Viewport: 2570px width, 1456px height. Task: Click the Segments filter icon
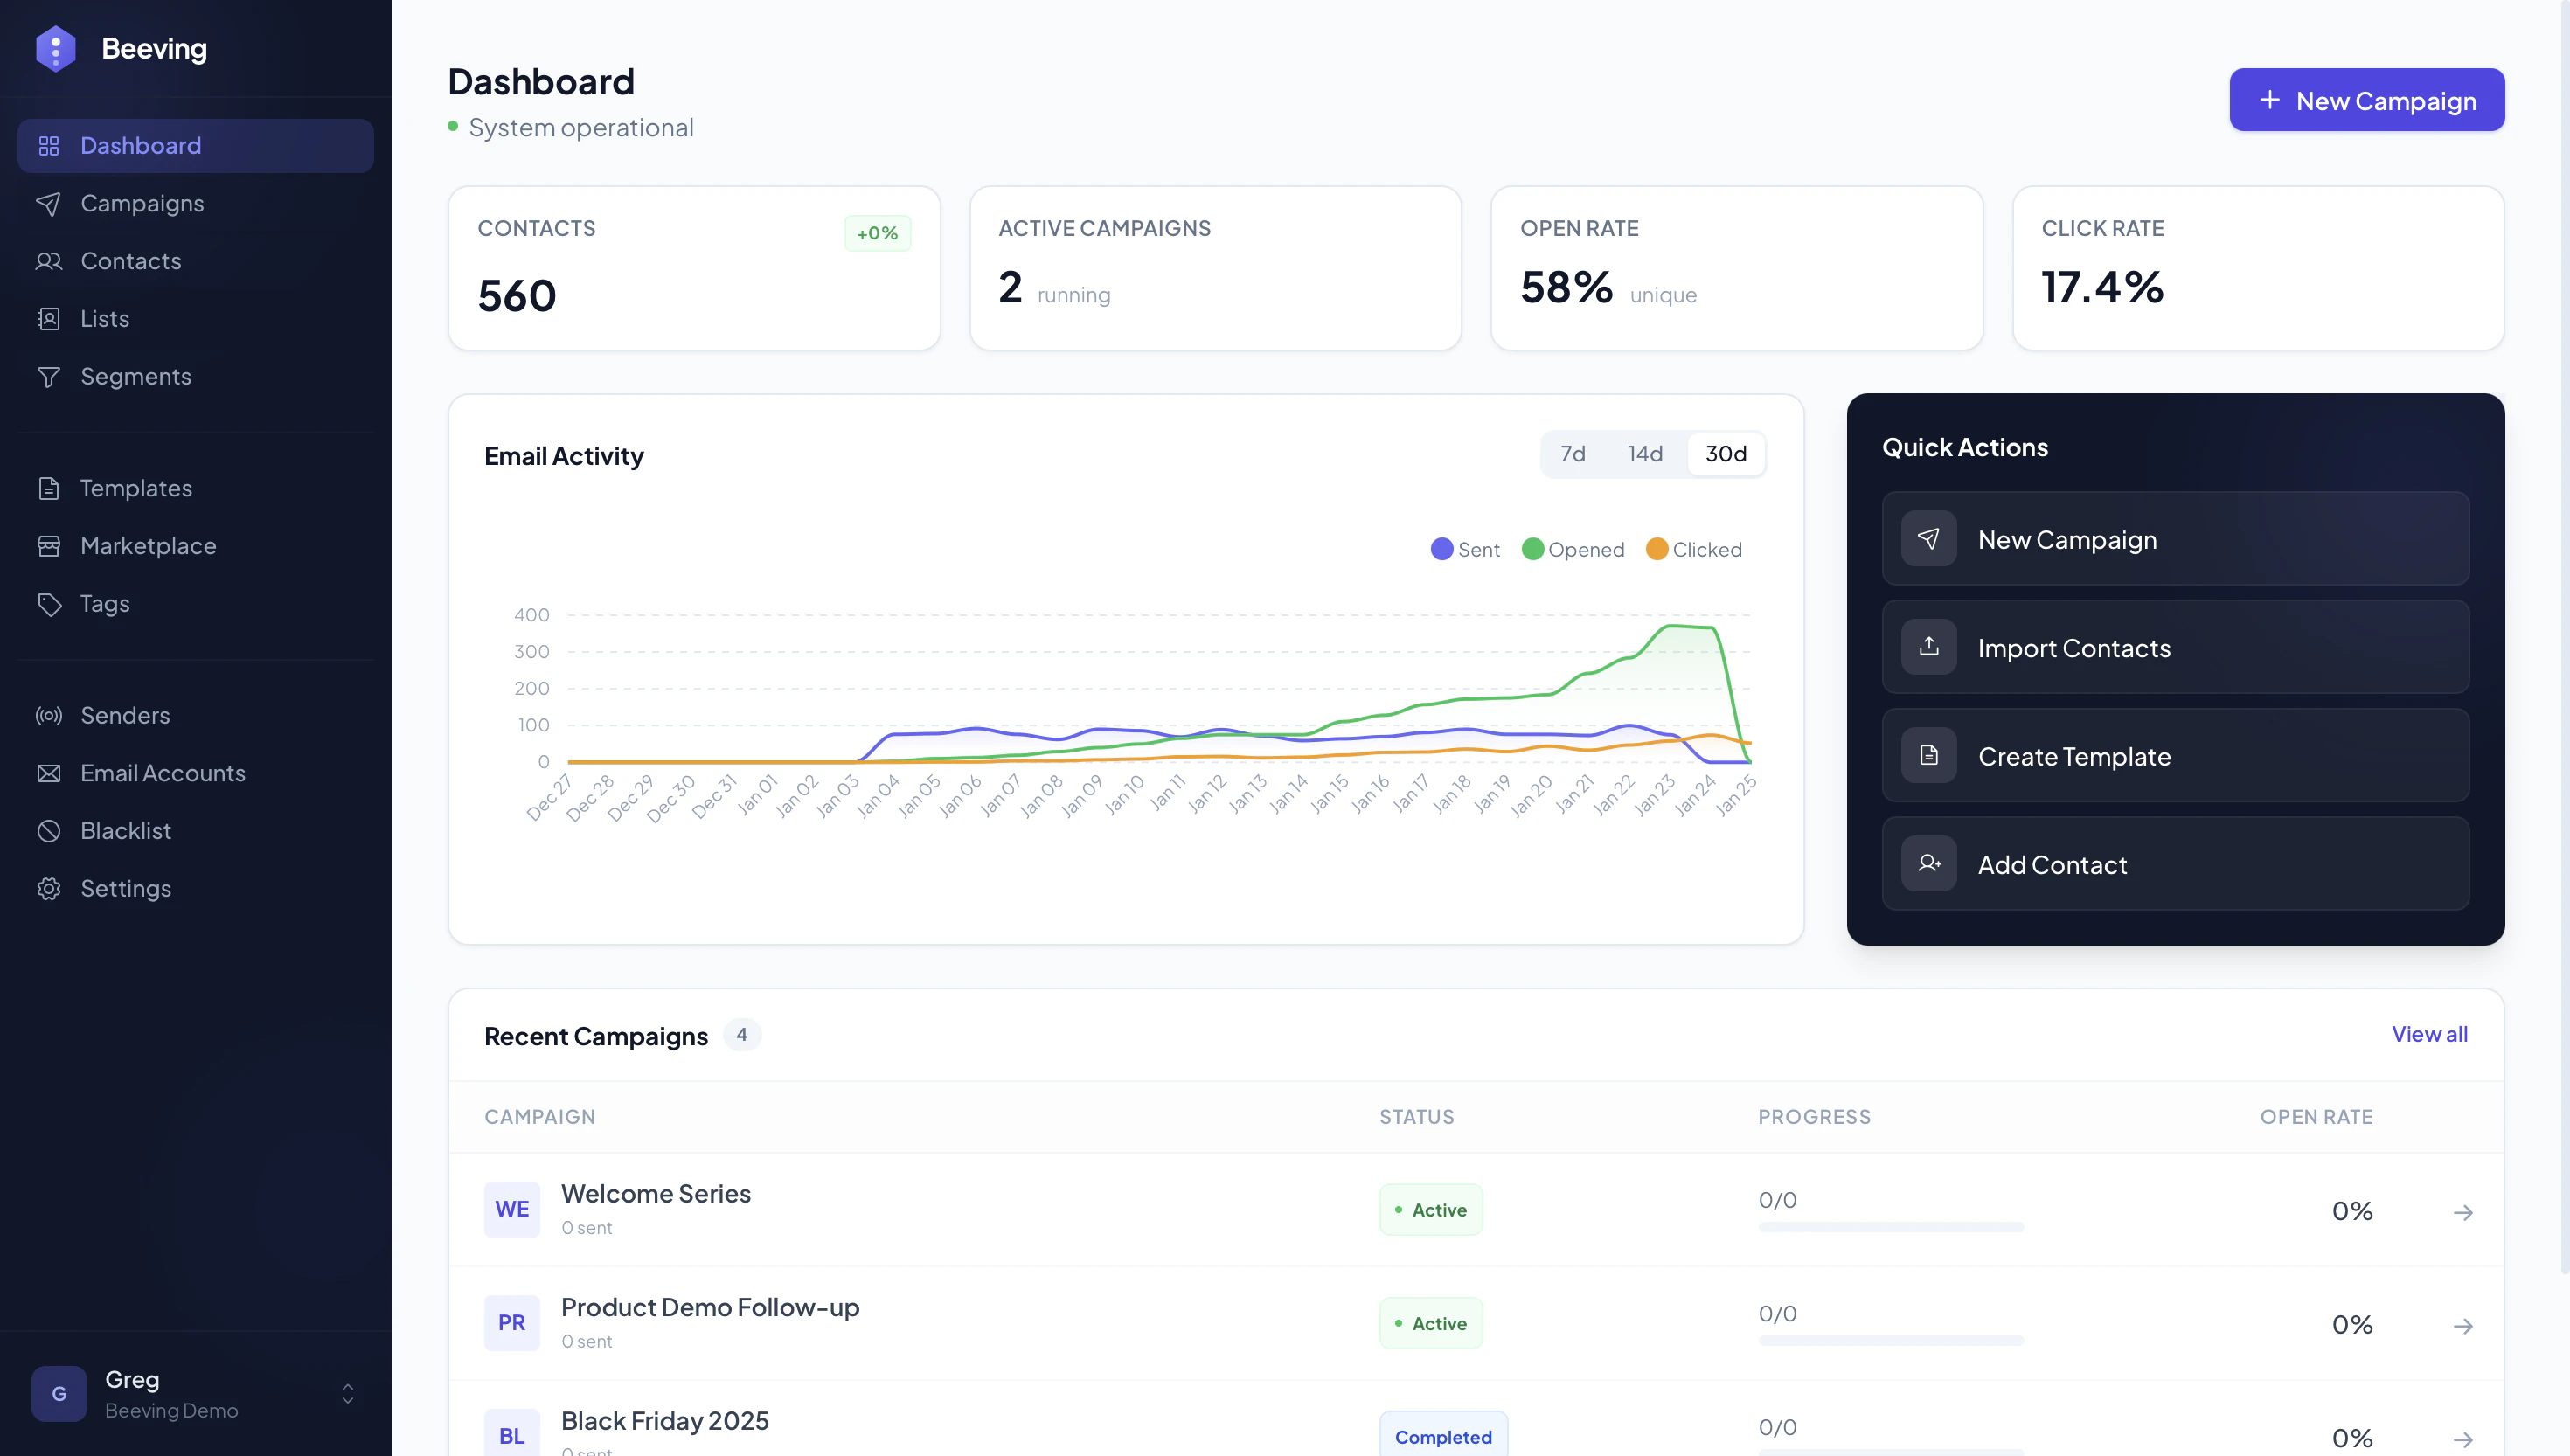pyautogui.click(x=50, y=377)
